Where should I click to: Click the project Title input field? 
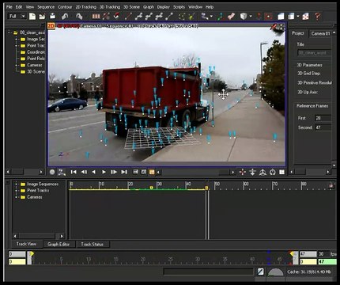pos(314,52)
